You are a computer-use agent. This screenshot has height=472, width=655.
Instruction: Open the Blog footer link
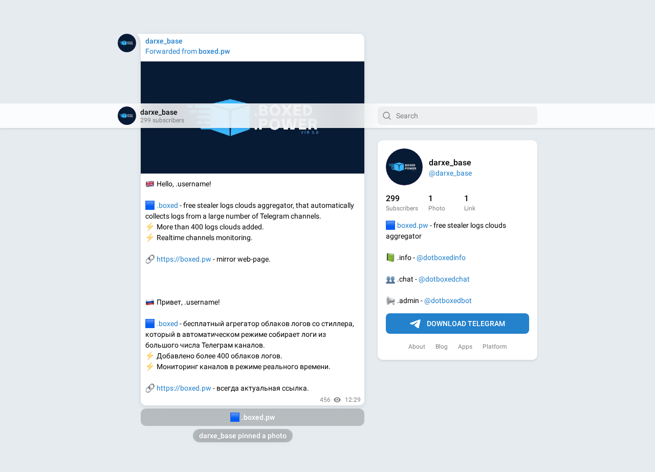(442, 347)
